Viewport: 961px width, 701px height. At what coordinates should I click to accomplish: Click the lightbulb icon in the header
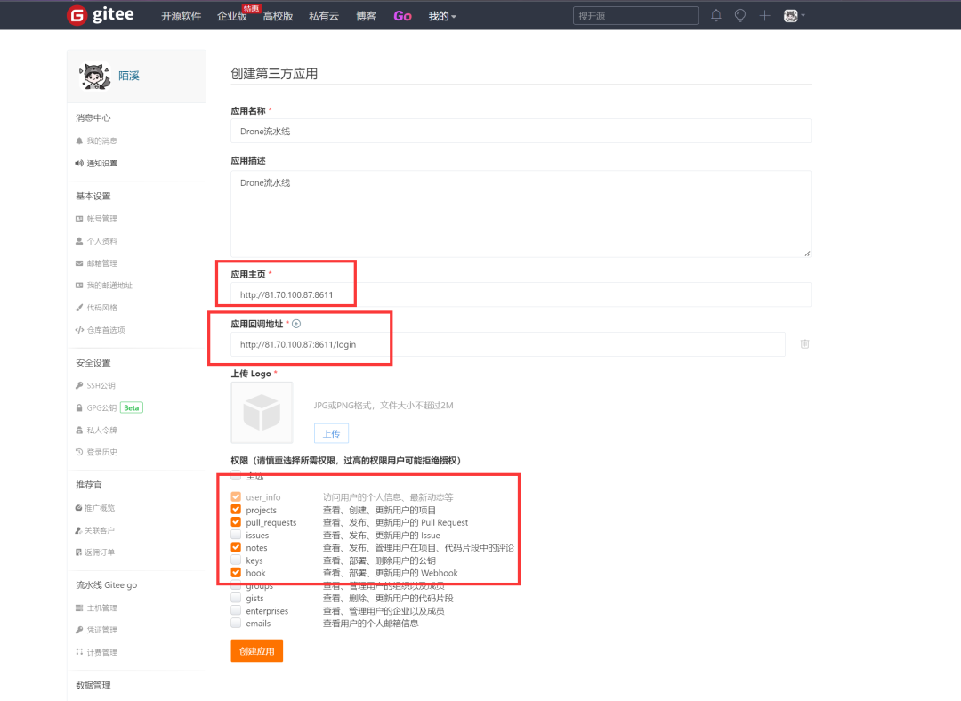[740, 16]
